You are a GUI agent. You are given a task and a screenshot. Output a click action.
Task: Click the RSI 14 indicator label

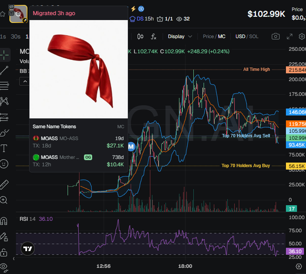point(27,219)
